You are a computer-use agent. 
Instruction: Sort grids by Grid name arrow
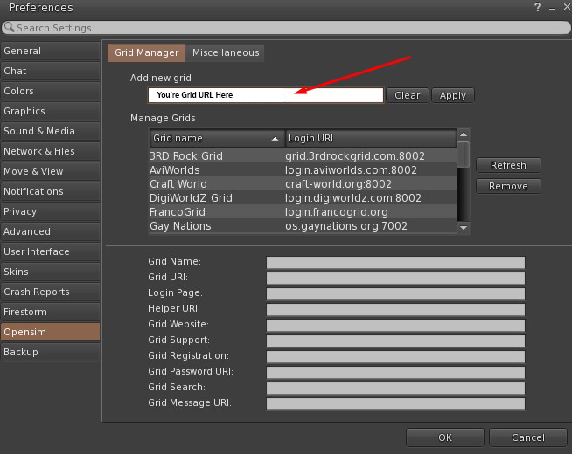click(x=276, y=139)
